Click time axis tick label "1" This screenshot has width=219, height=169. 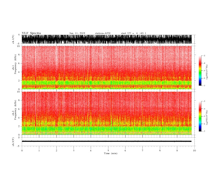[x=39, y=150]
